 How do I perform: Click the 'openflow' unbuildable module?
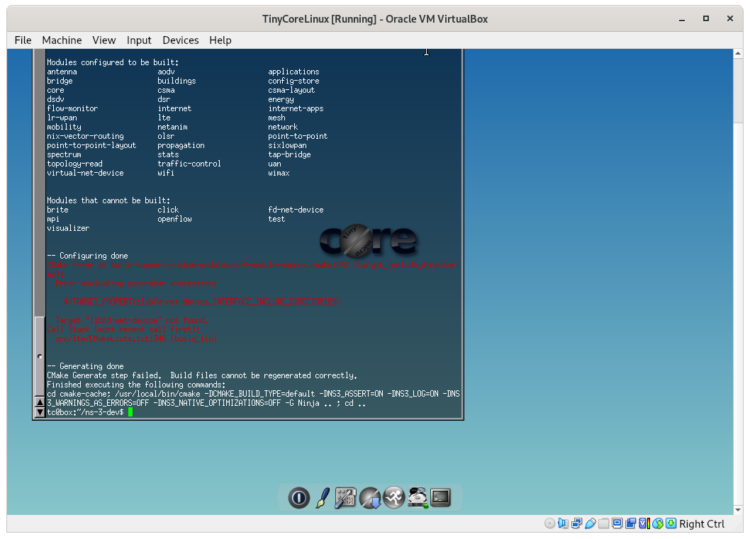point(174,219)
